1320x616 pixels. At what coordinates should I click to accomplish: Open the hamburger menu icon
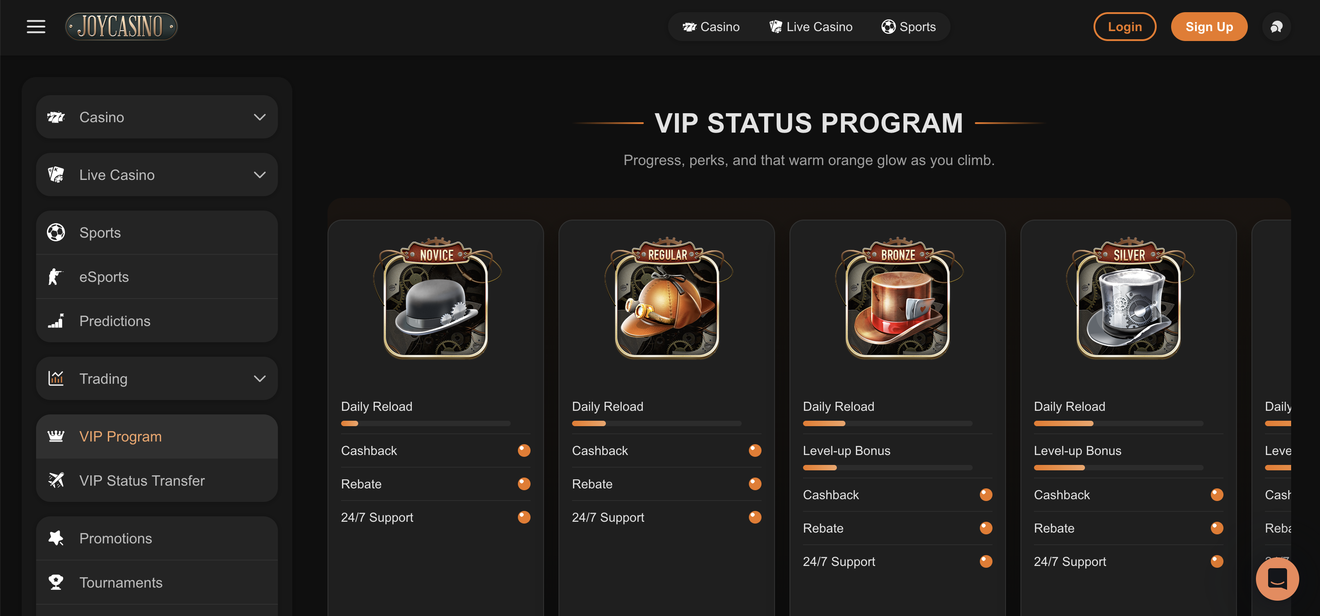pos(36,27)
